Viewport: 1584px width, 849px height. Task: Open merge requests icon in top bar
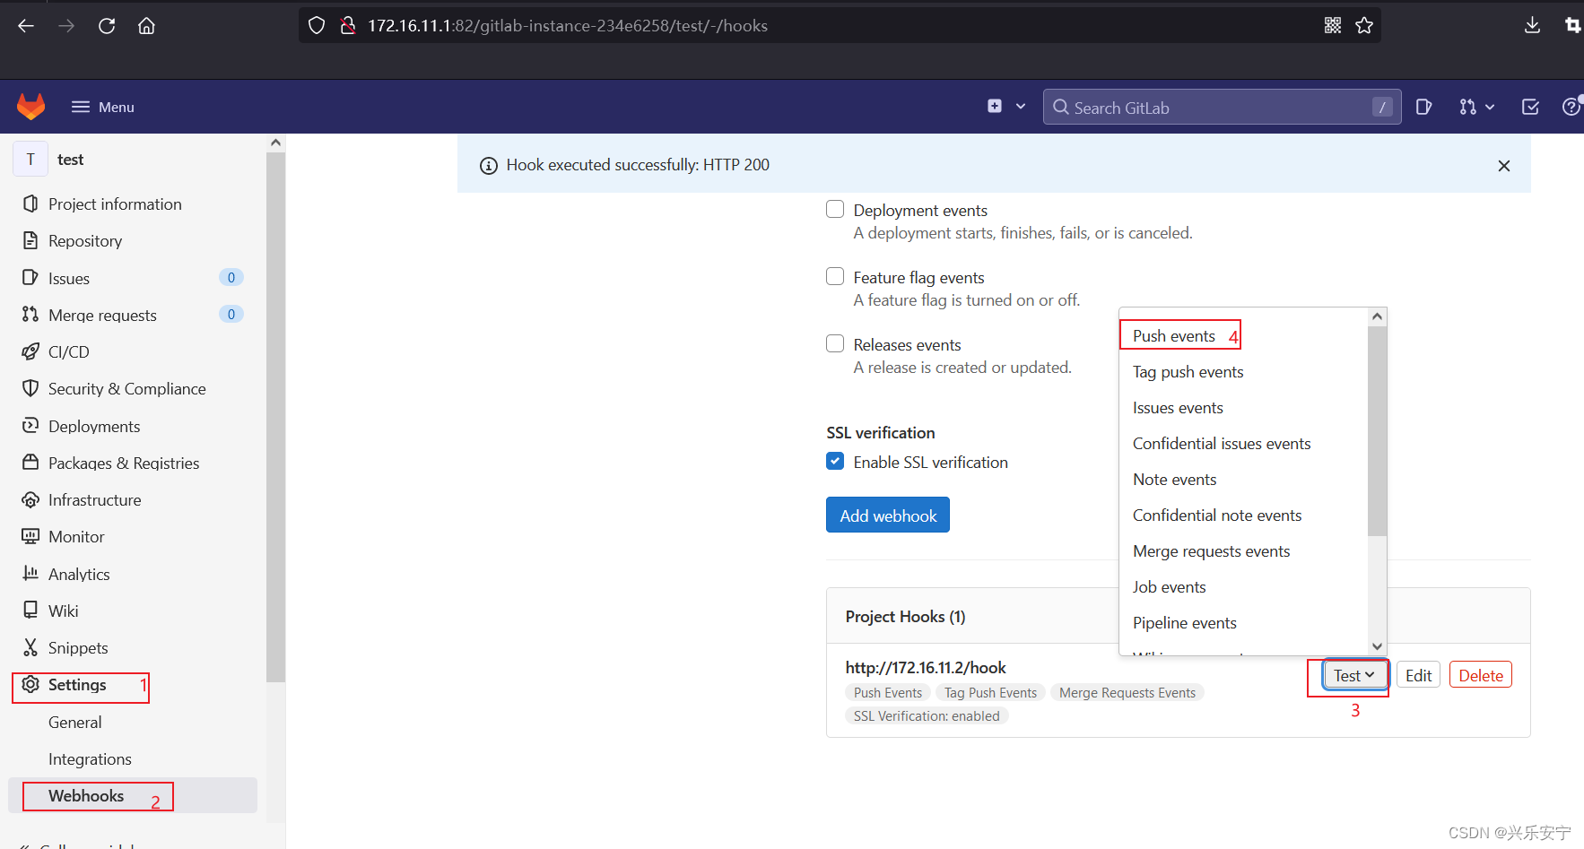click(x=1467, y=107)
